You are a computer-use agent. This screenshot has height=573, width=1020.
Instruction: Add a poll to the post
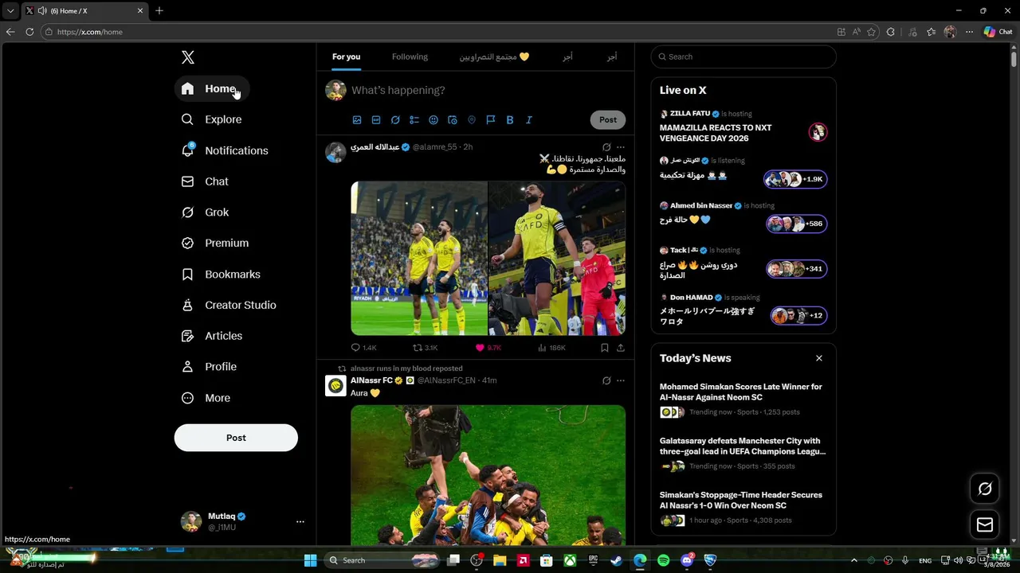pyautogui.click(x=414, y=119)
